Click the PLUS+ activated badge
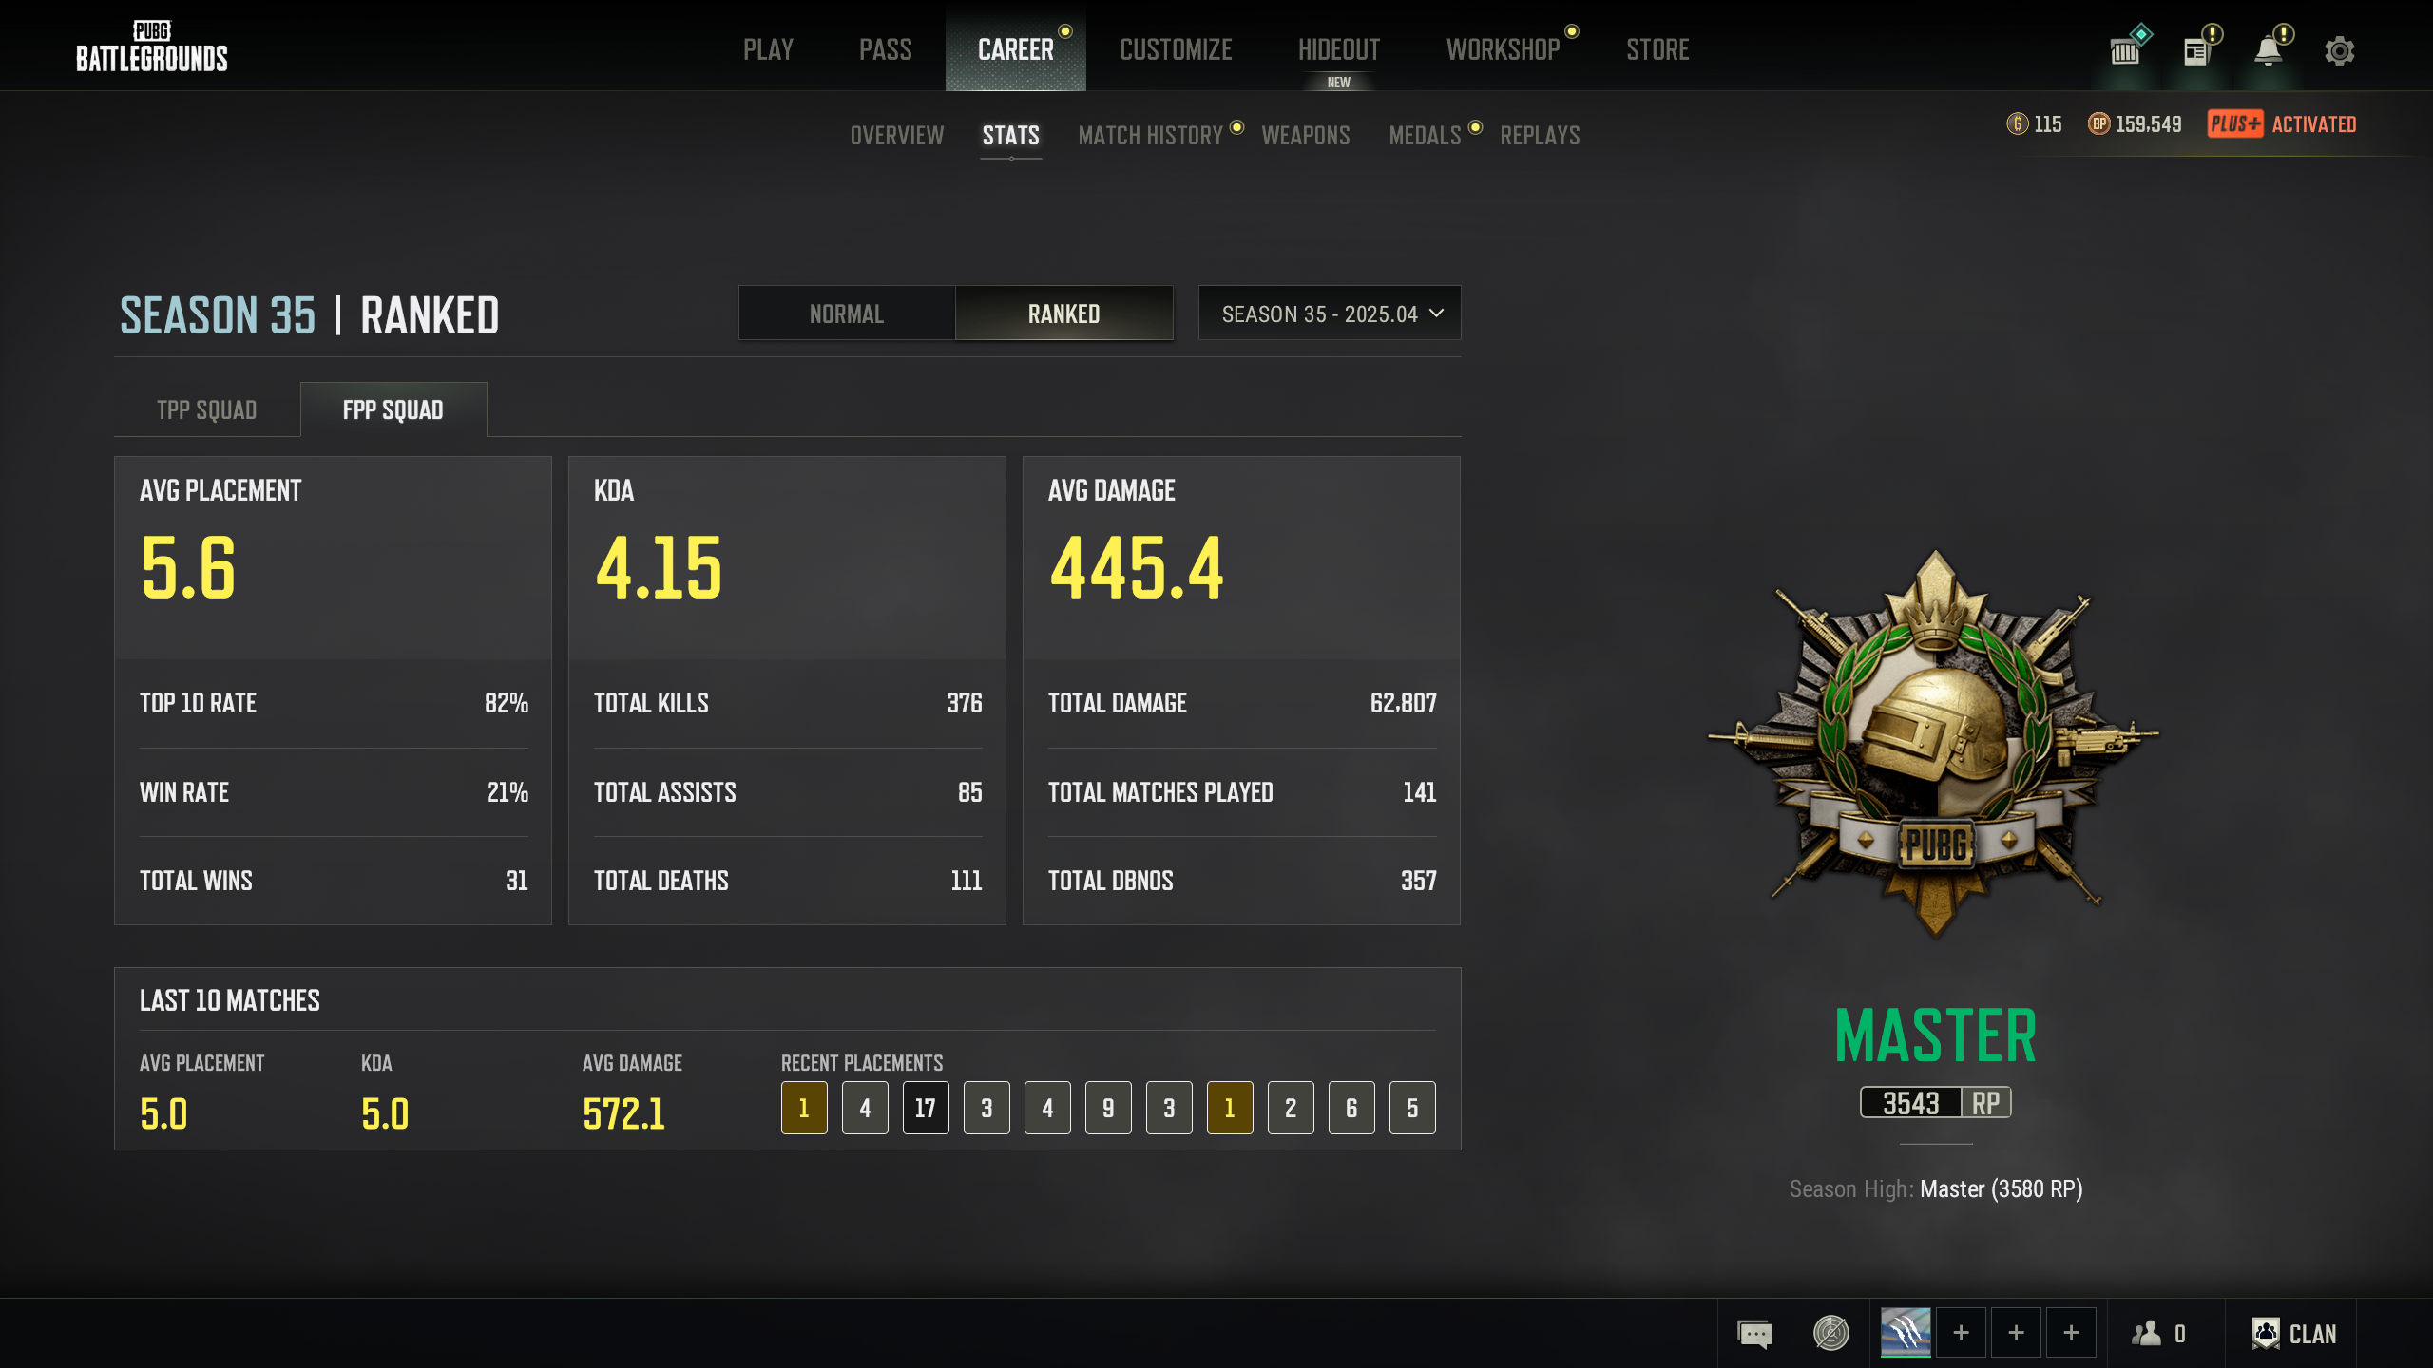 pos(2235,123)
